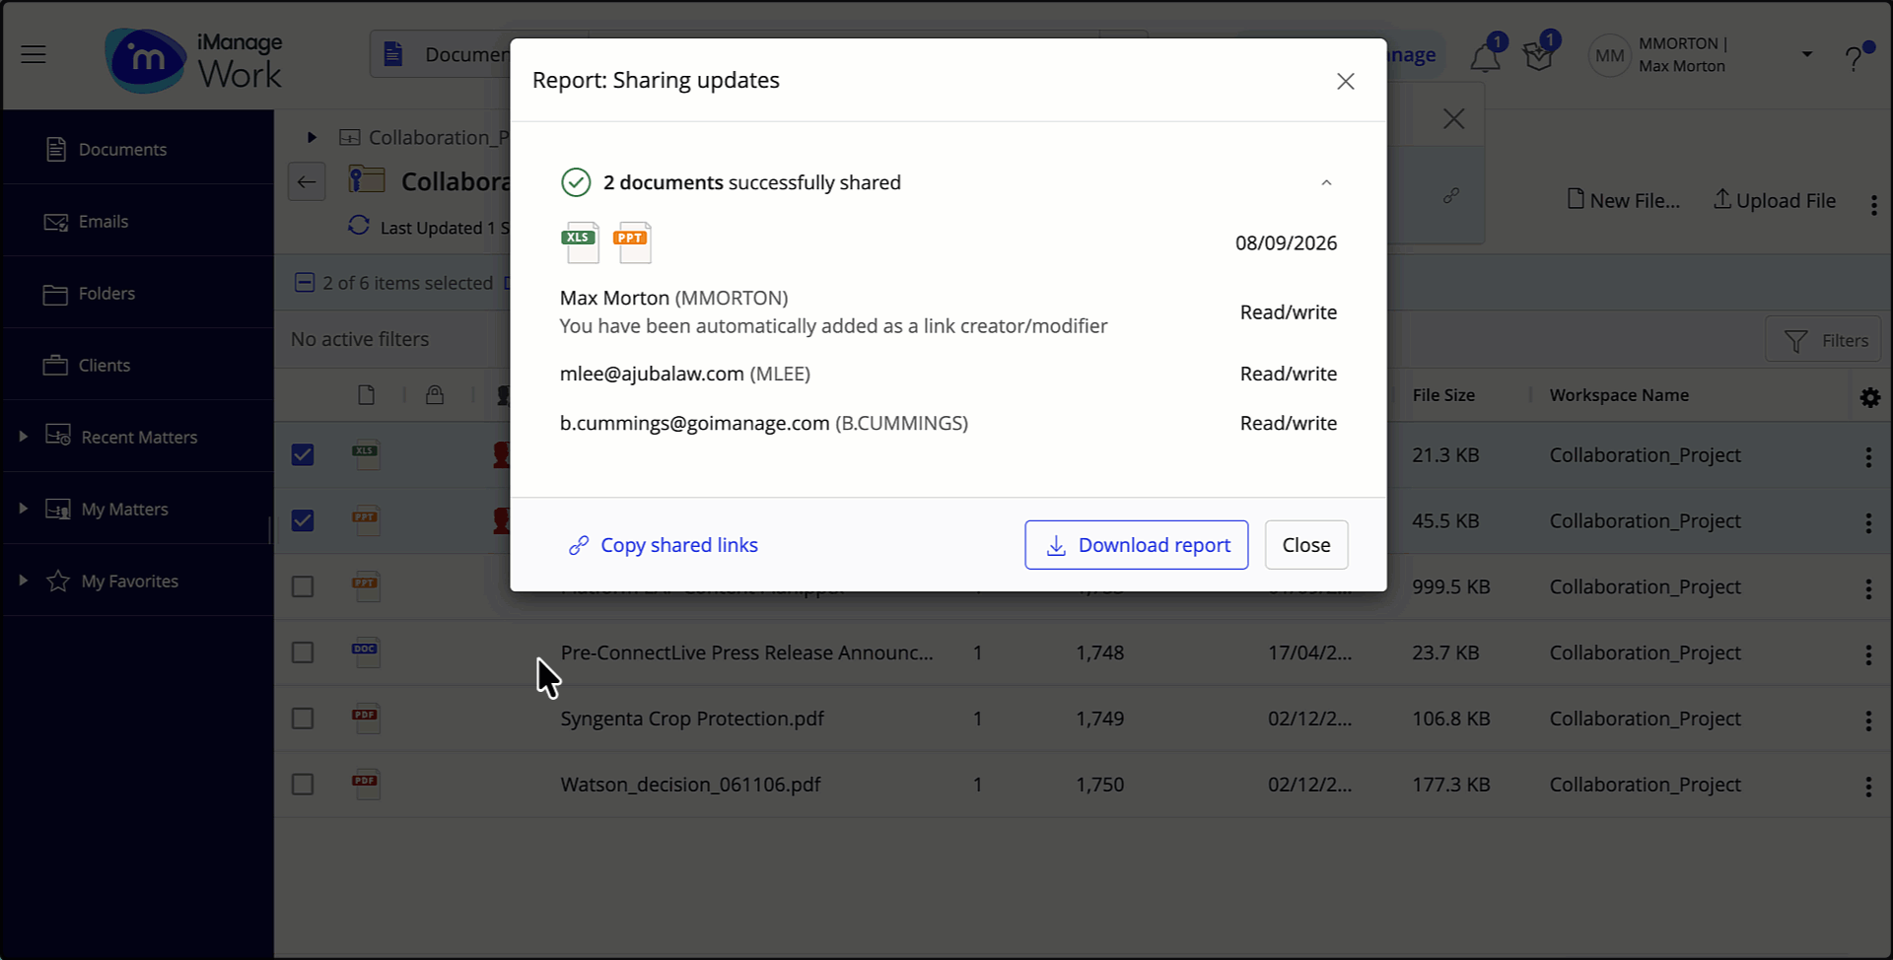
Task: Expand My Matters in sidebar
Action: coord(23,508)
